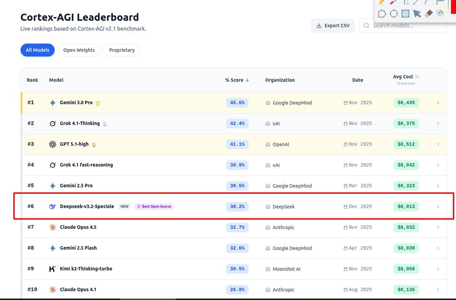Pick the paint bucket fill tool
The image size is (456, 300).
tap(440, 14)
